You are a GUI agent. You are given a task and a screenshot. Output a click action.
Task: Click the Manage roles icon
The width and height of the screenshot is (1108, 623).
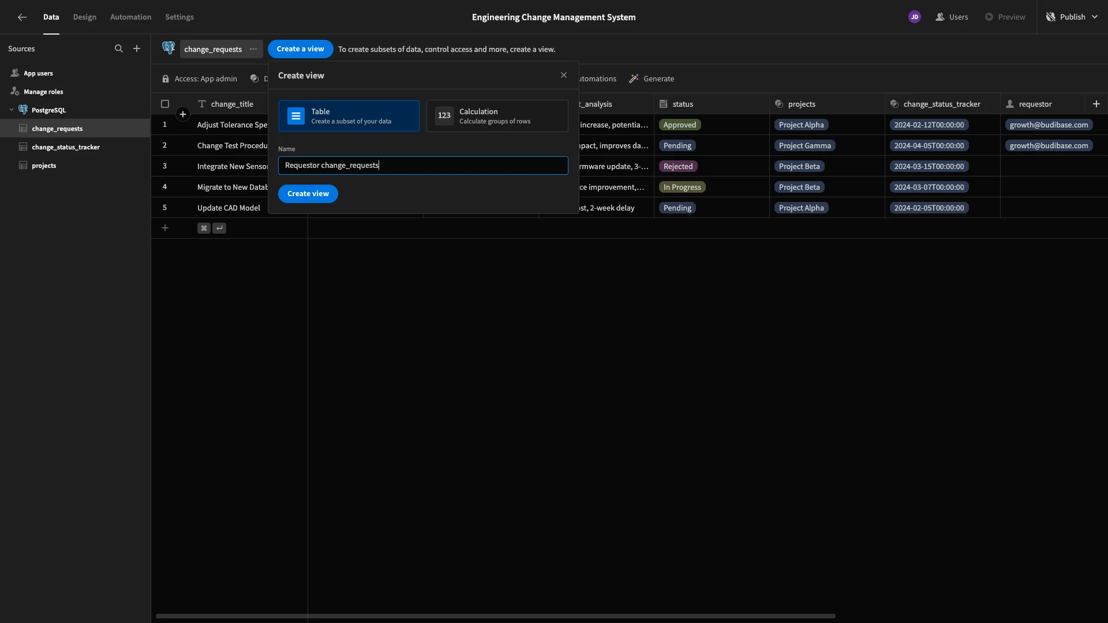[x=15, y=92]
